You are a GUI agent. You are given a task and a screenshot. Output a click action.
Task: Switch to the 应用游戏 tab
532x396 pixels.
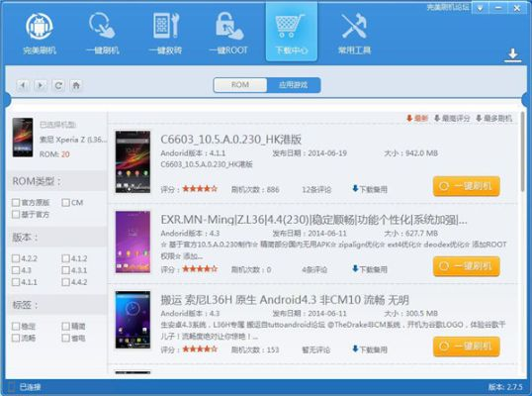[294, 85]
